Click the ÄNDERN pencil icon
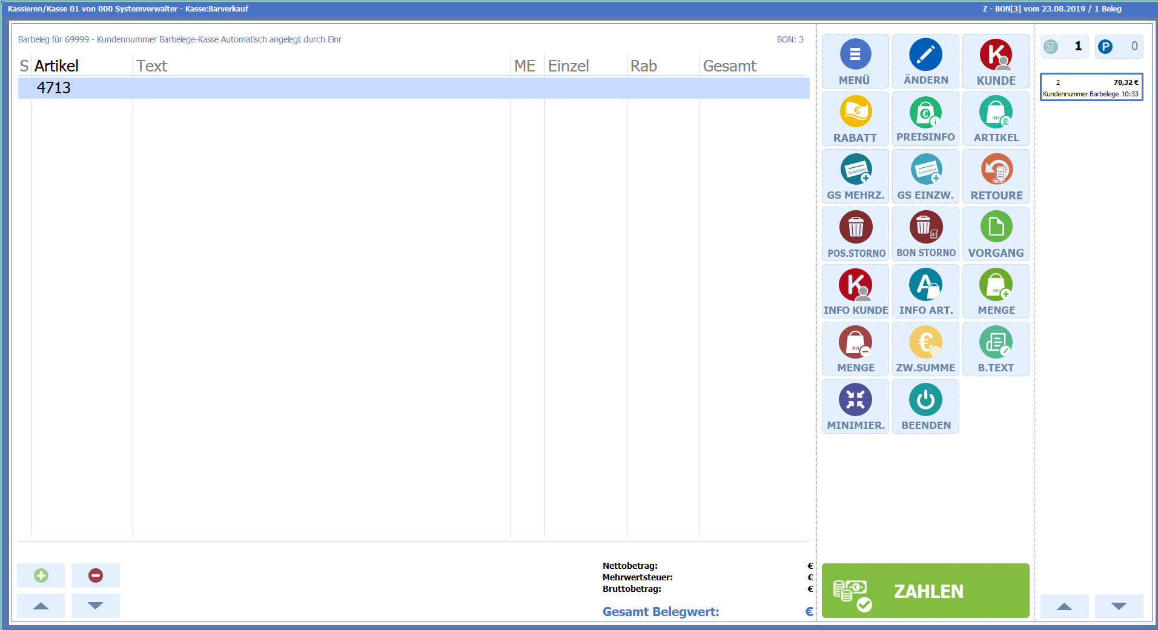1158x630 pixels. click(925, 55)
